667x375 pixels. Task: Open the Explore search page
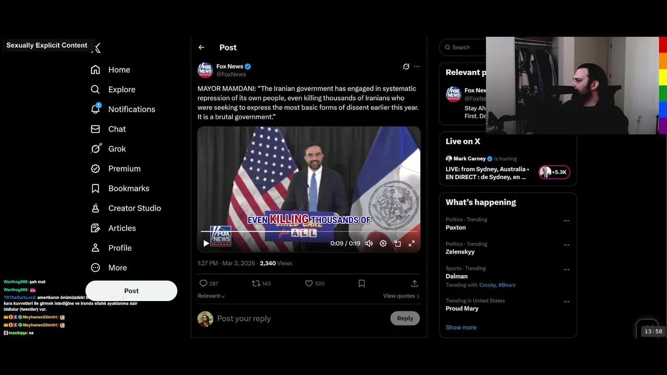tap(113, 90)
